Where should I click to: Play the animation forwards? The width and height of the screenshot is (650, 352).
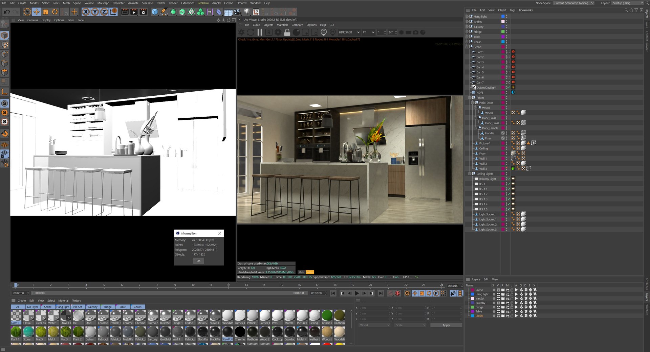coord(357,294)
